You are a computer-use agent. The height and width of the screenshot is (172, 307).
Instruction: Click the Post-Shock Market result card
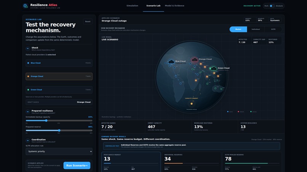click(x=131, y=162)
